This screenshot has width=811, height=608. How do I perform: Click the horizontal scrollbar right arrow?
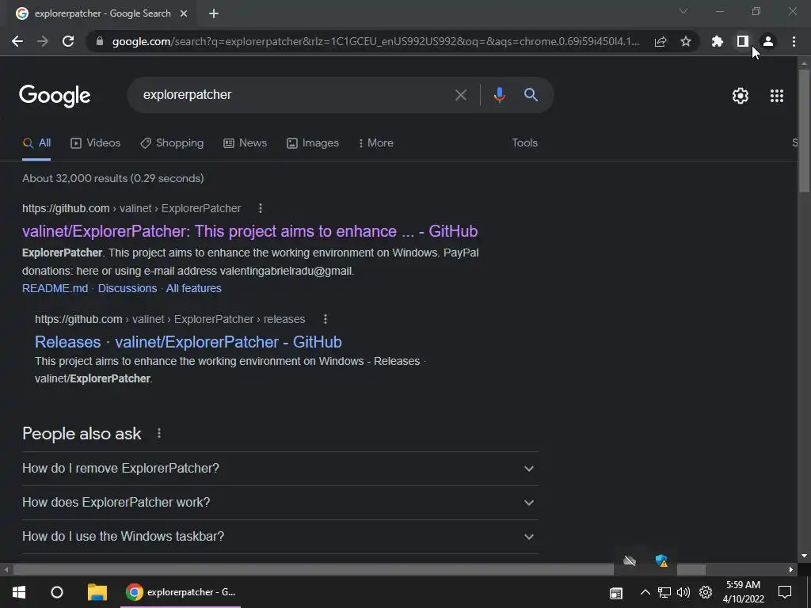pos(791,570)
